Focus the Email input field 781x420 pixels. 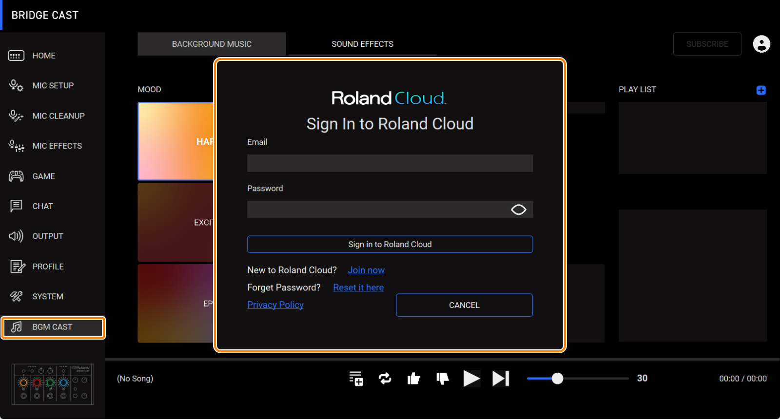point(390,163)
